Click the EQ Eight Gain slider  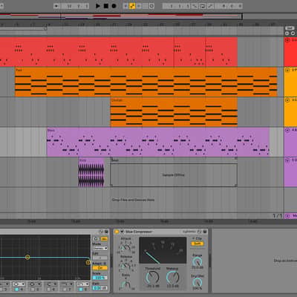click(x=100, y=288)
